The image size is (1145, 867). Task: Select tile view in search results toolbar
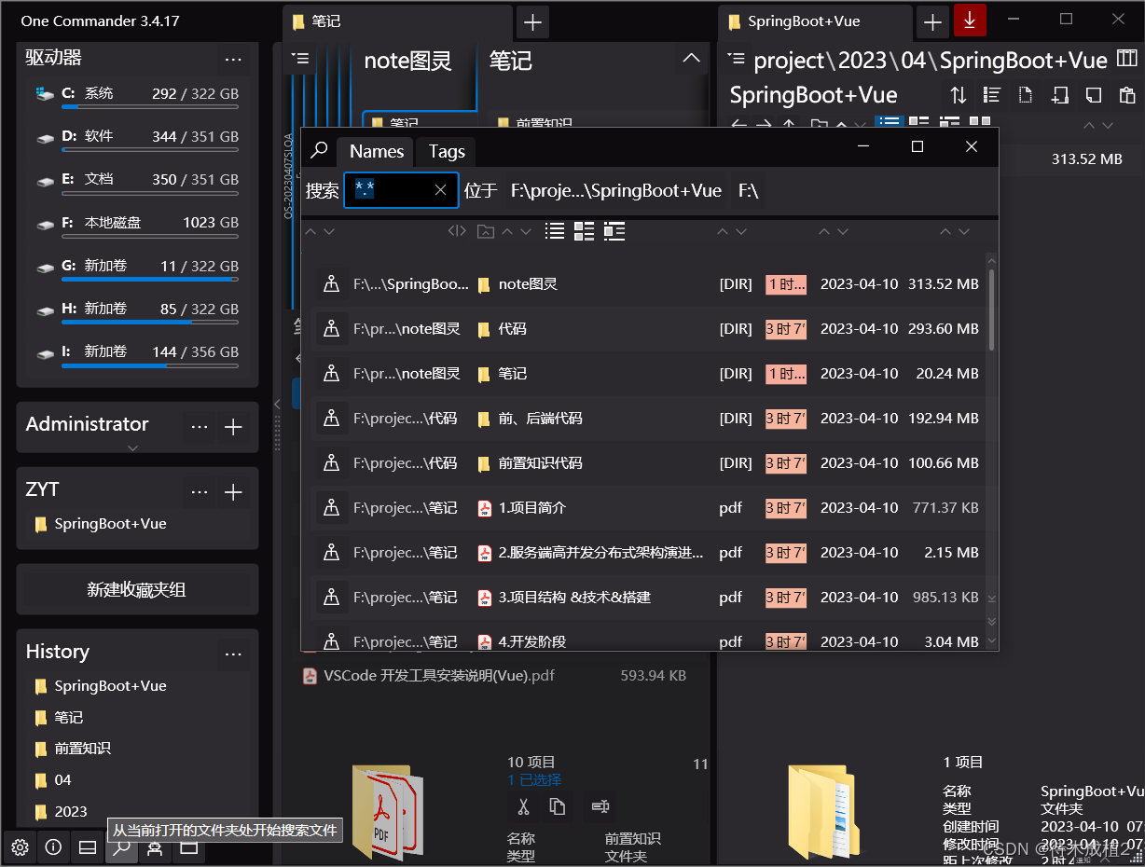[585, 231]
